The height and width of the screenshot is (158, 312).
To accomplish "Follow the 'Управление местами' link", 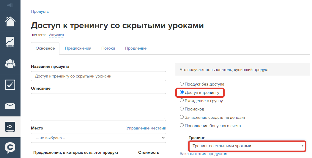I will point(146,128).
